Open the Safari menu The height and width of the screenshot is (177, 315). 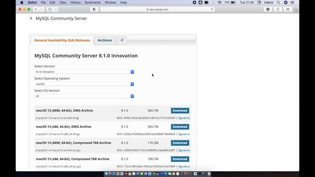(x=32, y=2)
